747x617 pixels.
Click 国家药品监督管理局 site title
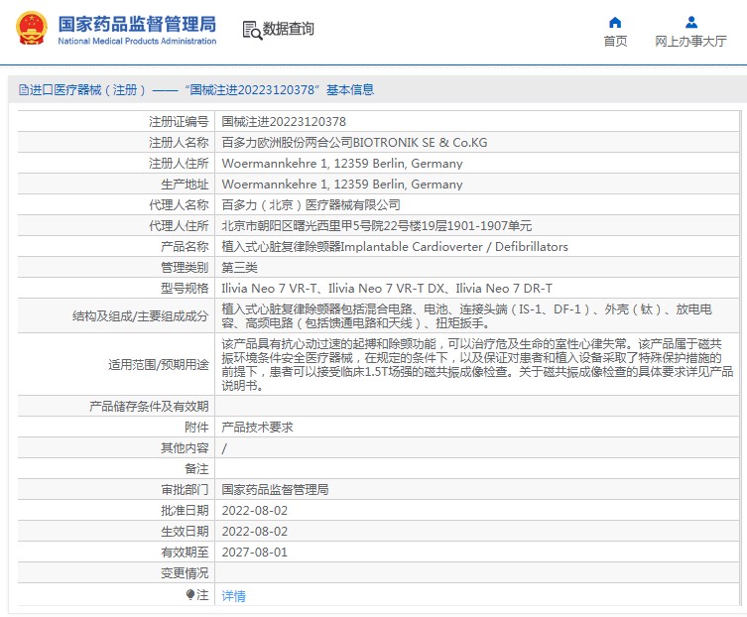pos(137,24)
